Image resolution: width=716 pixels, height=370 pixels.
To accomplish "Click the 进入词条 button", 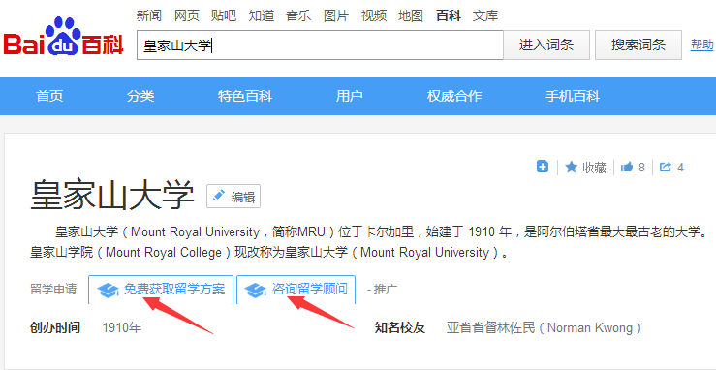I will (546, 45).
